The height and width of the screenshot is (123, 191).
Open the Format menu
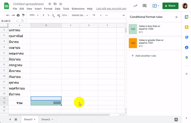[48, 9]
